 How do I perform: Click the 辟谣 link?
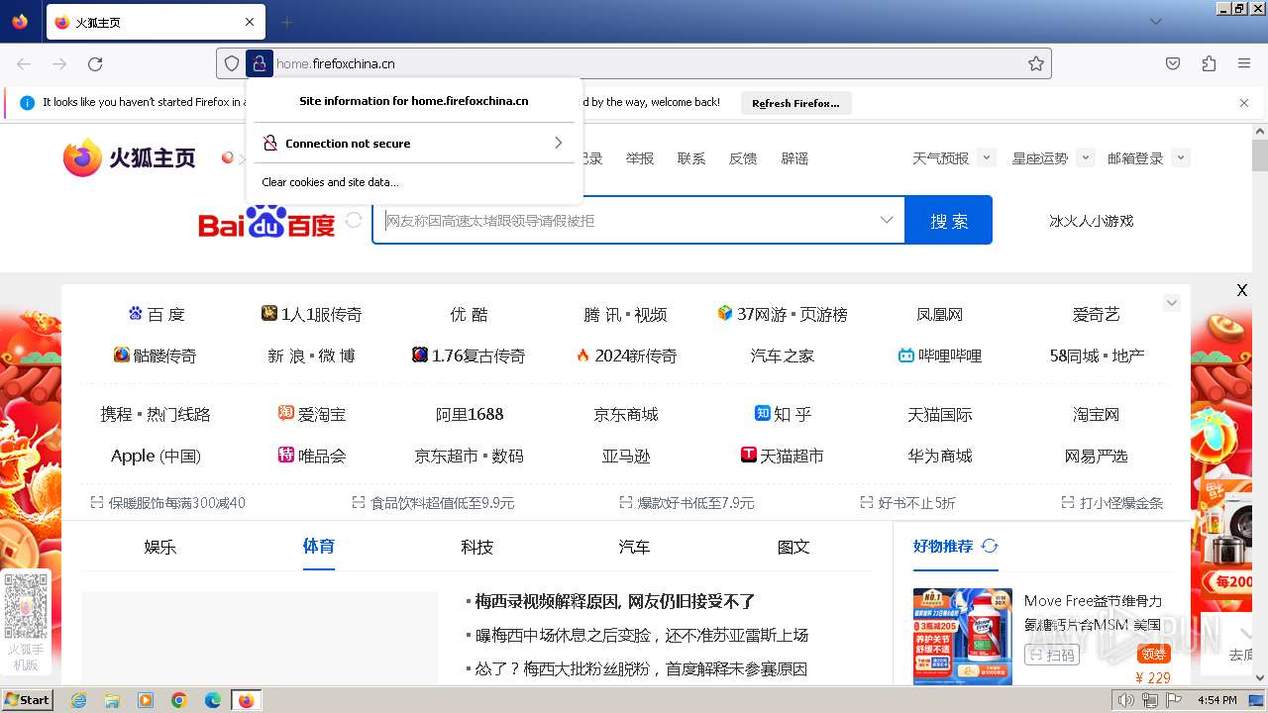pos(794,158)
